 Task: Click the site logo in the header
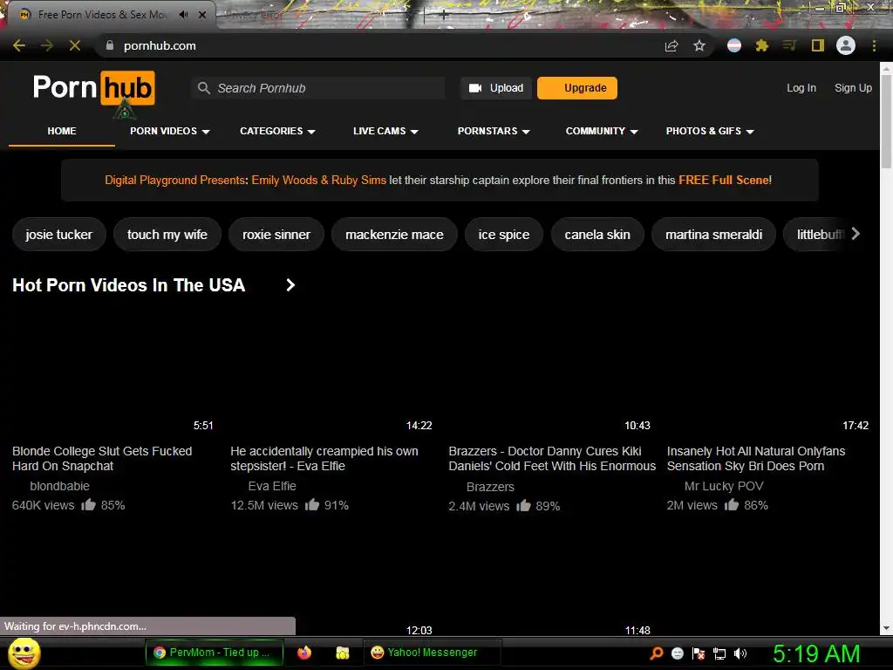(94, 88)
